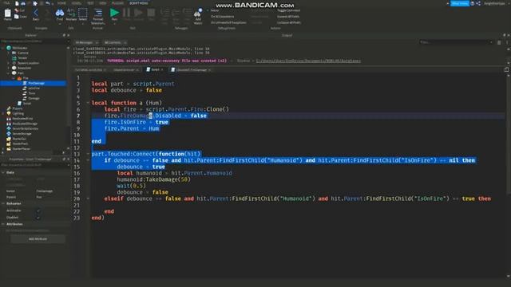Image resolution: width=511 pixels, height=287 pixels.
Task: Open the FILE menu
Action: tap(6, 3)
